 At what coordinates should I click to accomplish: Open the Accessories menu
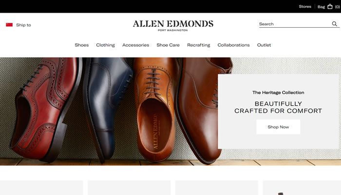[x=136, y=45]
